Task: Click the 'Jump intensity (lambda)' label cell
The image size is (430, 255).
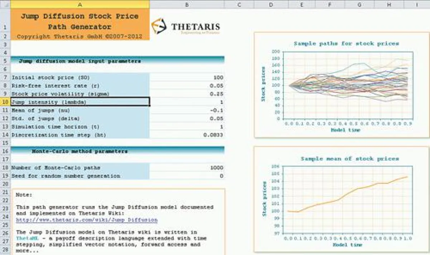Action: 80,102
